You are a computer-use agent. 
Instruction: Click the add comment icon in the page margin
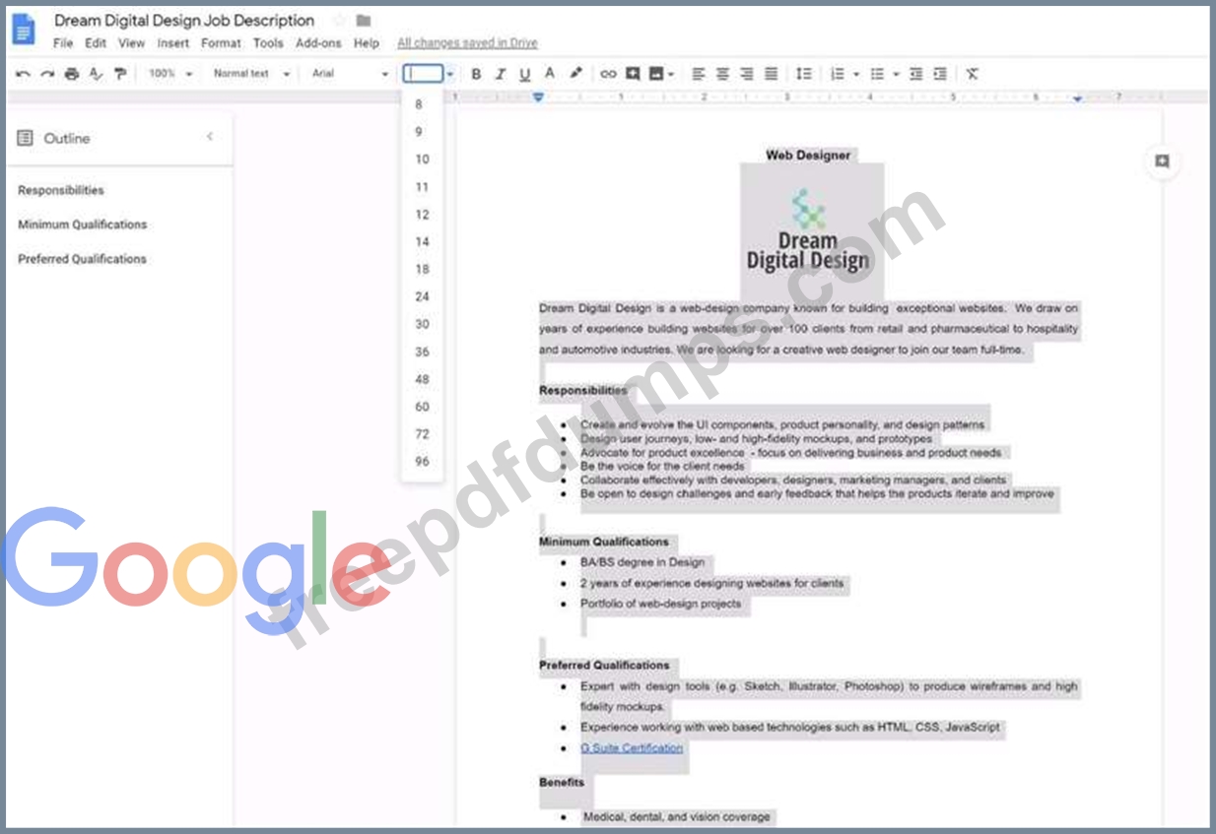coord(1162,161)
